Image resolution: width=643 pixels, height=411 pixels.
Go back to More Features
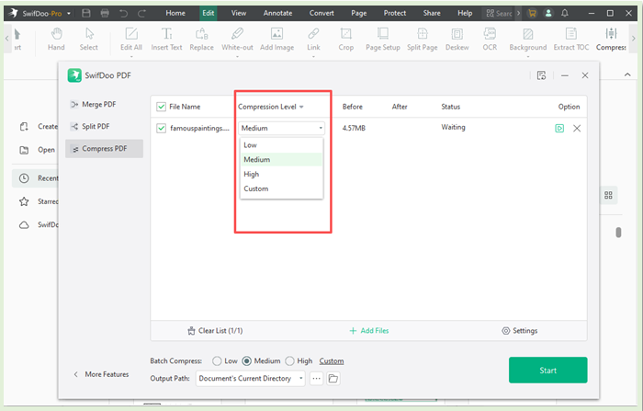point(101,374)
